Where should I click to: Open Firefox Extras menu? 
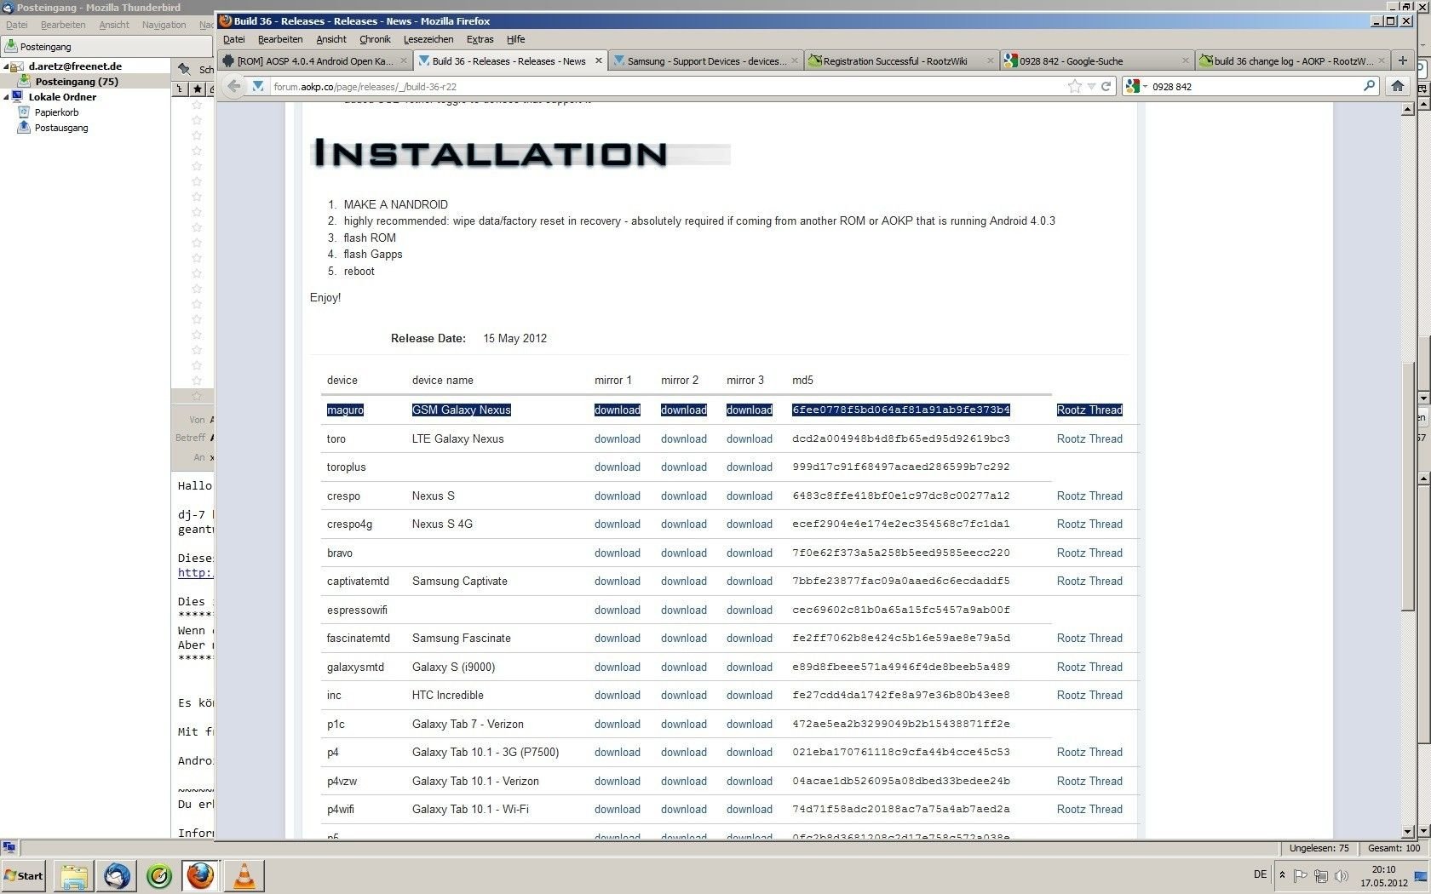click(x=480, y=39)
